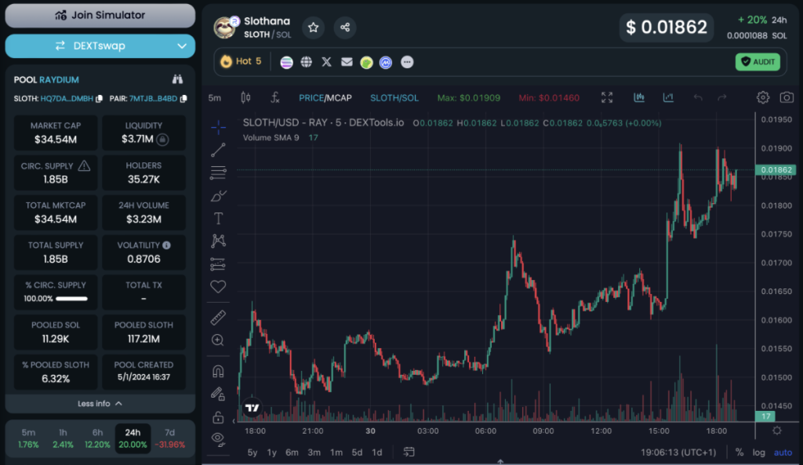Toggle lock all drawing tools

point(218,417)
